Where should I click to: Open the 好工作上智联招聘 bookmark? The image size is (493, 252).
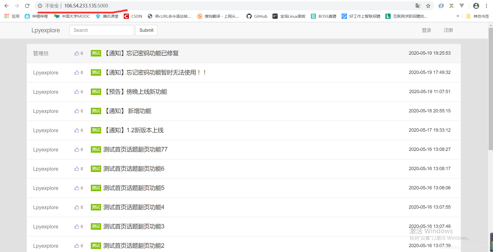[361, 16]
